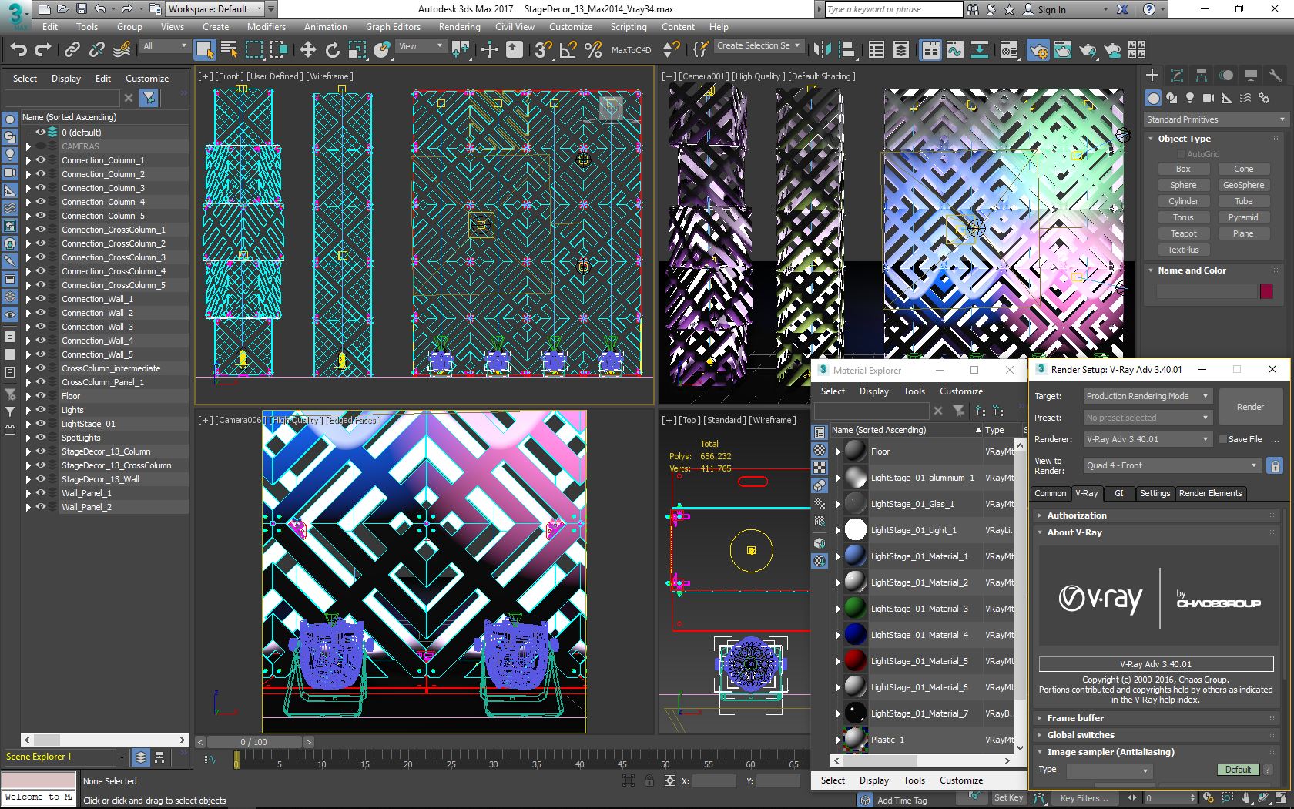Toggle Angle Snap on the toolbar
Viewport: 1294px width, 809px height.
click(x=568, y=50)
